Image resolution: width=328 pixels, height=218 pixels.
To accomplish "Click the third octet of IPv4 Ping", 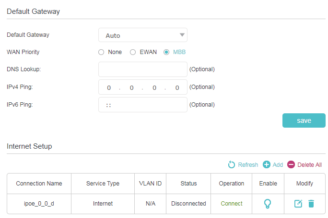I will coord(154,87).
